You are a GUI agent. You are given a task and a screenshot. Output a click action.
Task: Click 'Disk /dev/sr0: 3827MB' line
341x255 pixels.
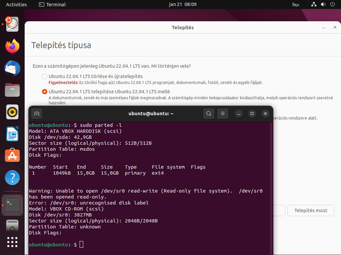pyautogui.click(x=60, y=215)
